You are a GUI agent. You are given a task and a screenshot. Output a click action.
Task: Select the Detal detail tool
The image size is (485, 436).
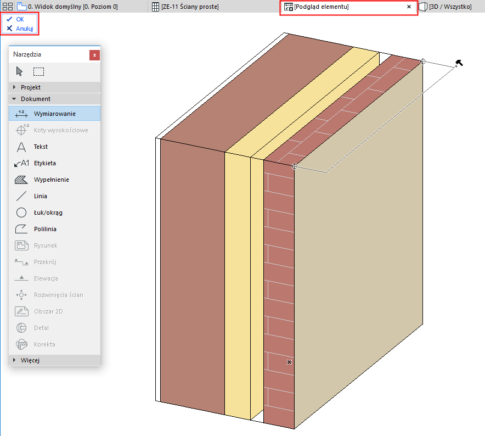click(x=55, y=328)
